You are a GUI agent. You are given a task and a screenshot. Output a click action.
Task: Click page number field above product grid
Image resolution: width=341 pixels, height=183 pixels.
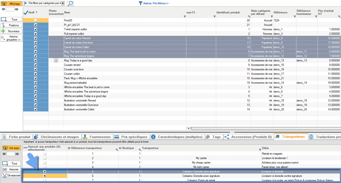[x=10, y=9]
